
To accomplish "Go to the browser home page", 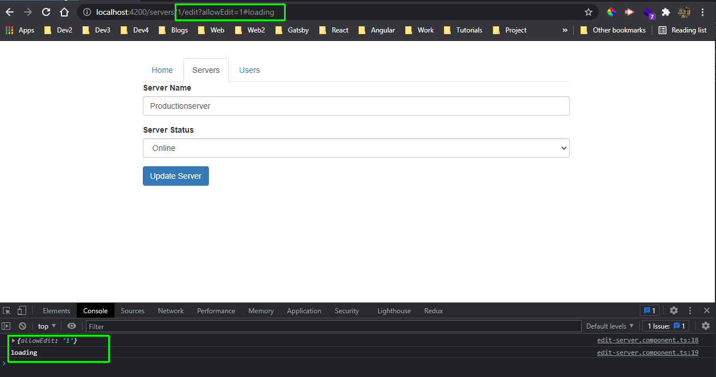I will click(64, 12).
